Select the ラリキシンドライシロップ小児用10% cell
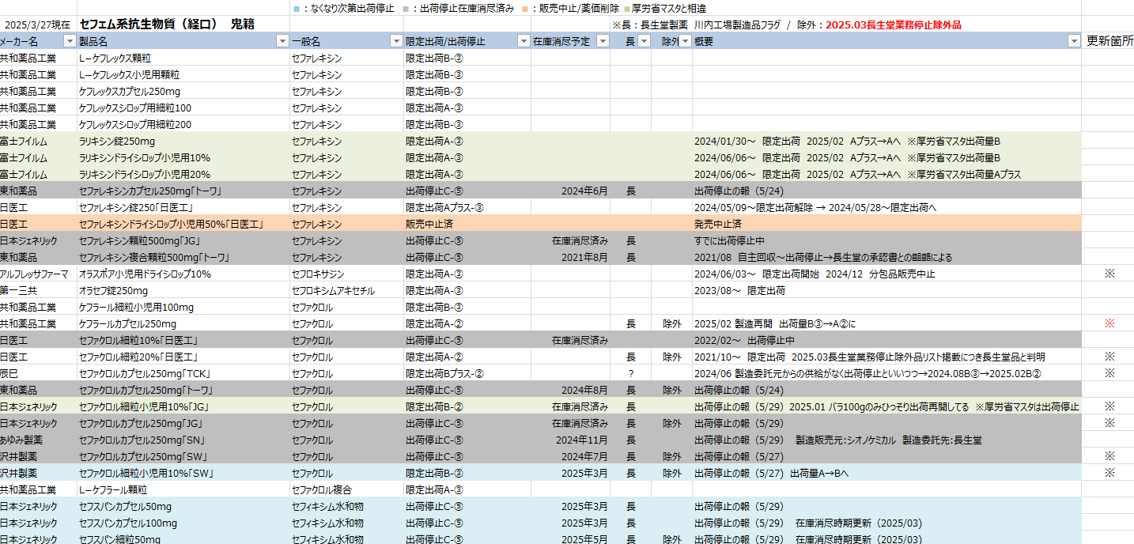The width and height of the screenshot is (1134, 544). pos(183,157)
